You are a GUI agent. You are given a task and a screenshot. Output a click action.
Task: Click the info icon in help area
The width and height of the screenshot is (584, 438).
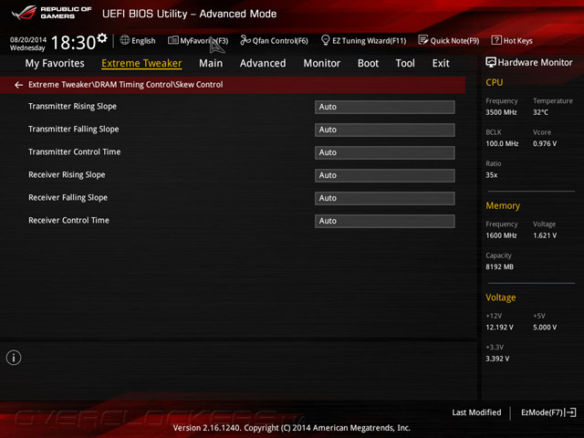tap(14, 358)
